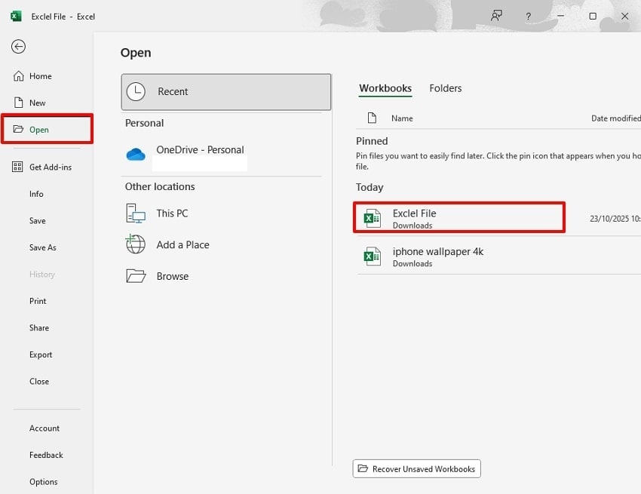This screenshot has width=641, height=494.
Task: Click the Recent clock icon
Action: coord(136,91)
